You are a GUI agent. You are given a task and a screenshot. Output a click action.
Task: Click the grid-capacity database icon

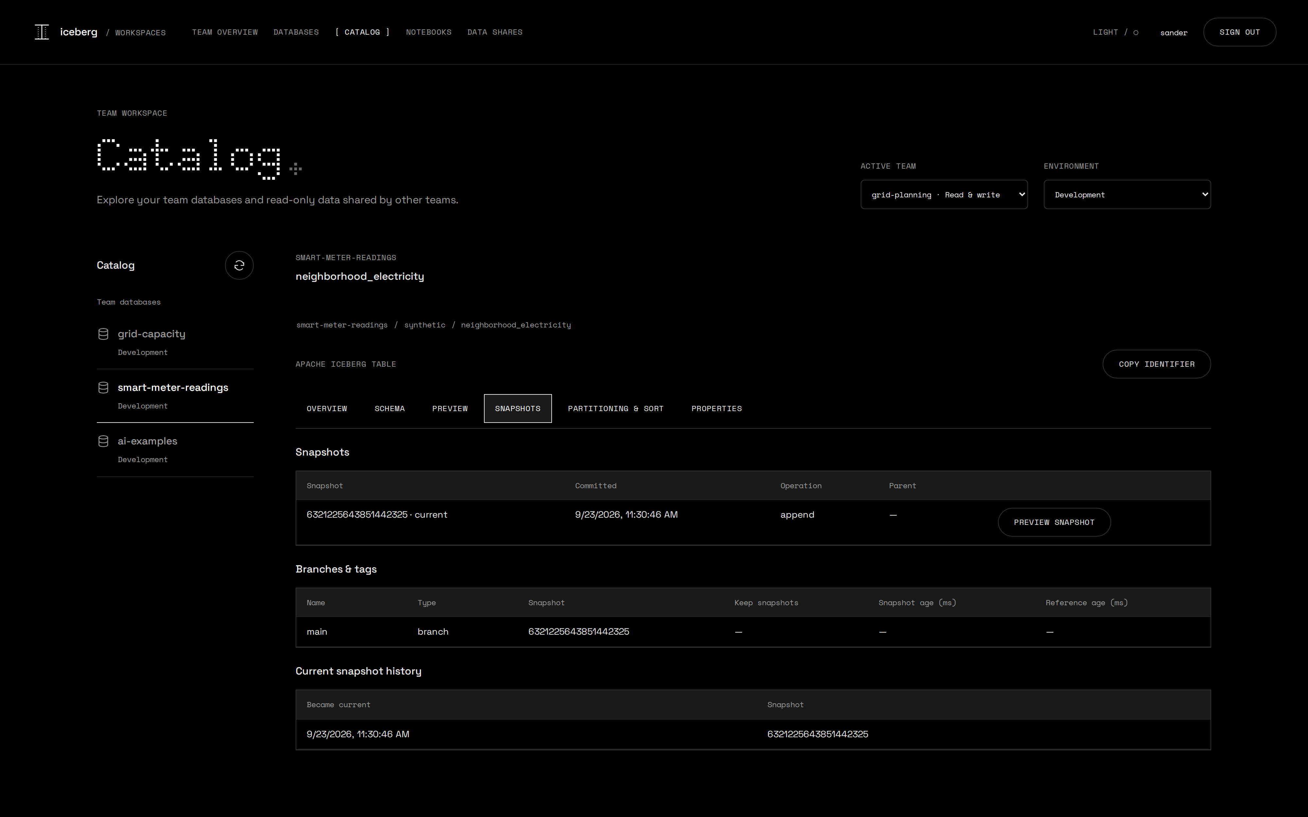(103, 334)
